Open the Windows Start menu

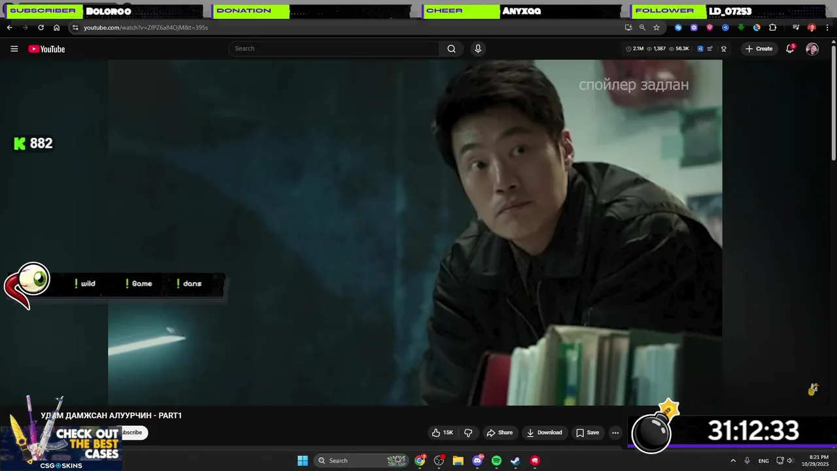click(303, 461)
